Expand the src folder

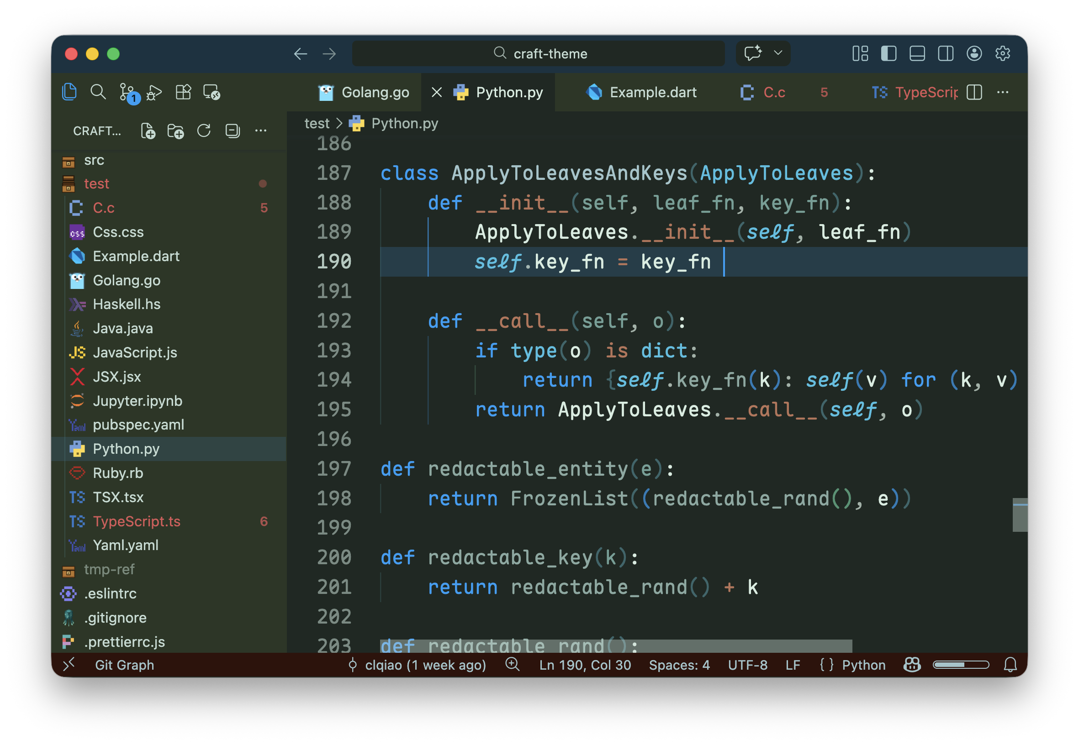point(94,160)
